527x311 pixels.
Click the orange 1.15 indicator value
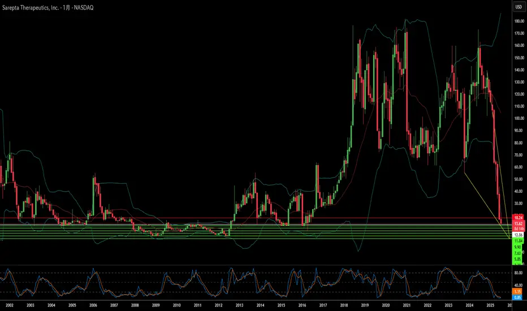click(x=517, y=292)
